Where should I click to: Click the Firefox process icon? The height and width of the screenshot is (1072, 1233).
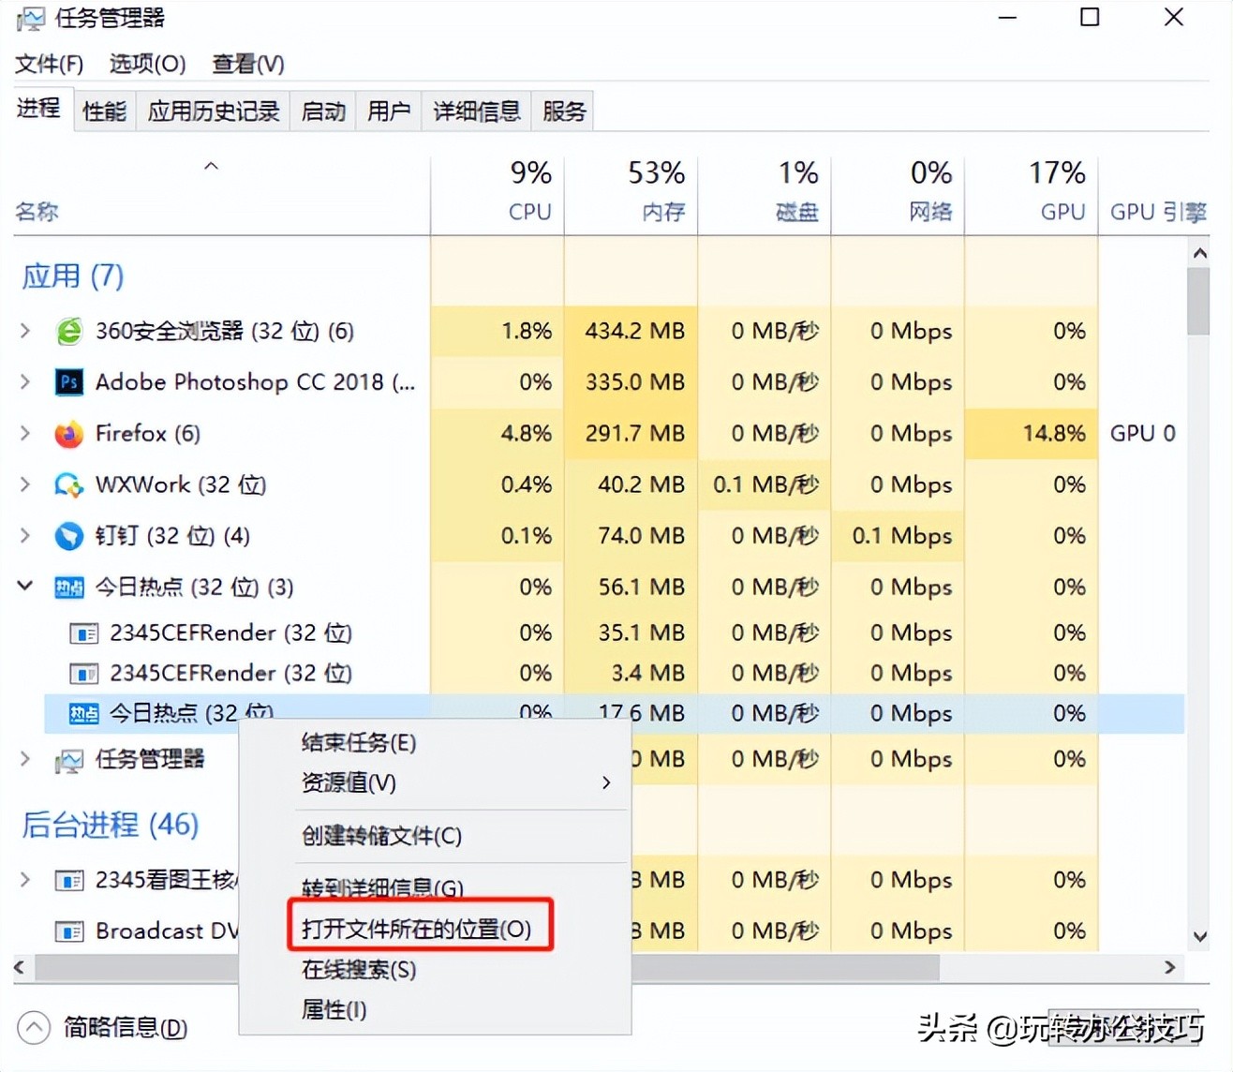coord(68,434)
